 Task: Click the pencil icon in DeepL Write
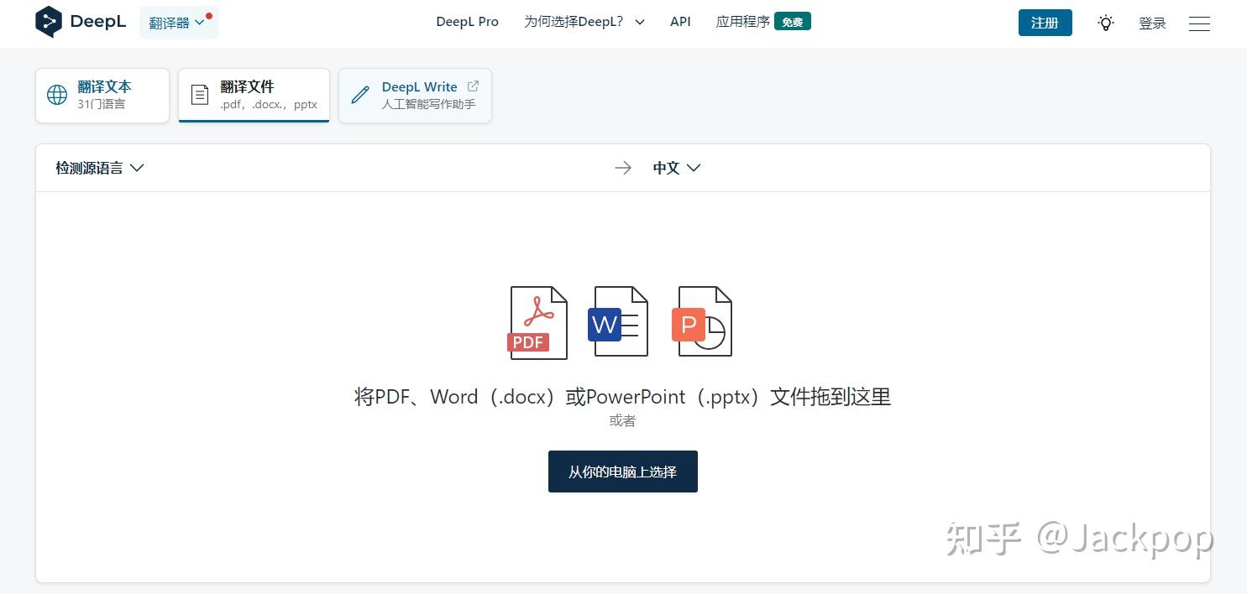point(360,95)
